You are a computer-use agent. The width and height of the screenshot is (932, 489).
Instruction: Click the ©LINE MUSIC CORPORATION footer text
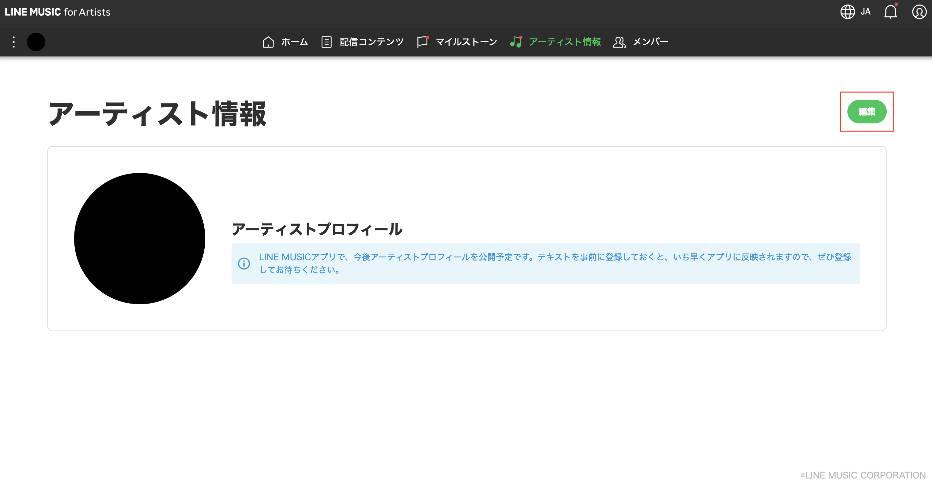click(862, 475)
